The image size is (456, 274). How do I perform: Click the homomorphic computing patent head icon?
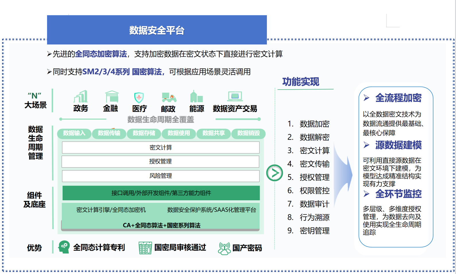pos(64,247)
